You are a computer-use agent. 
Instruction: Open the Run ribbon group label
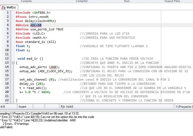(127, 1)
